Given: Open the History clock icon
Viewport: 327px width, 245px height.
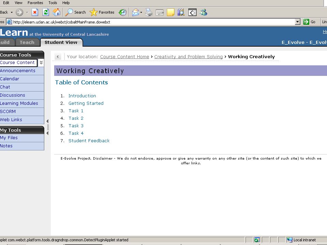Looking at the screenshot, I should [x=123, y=12].
